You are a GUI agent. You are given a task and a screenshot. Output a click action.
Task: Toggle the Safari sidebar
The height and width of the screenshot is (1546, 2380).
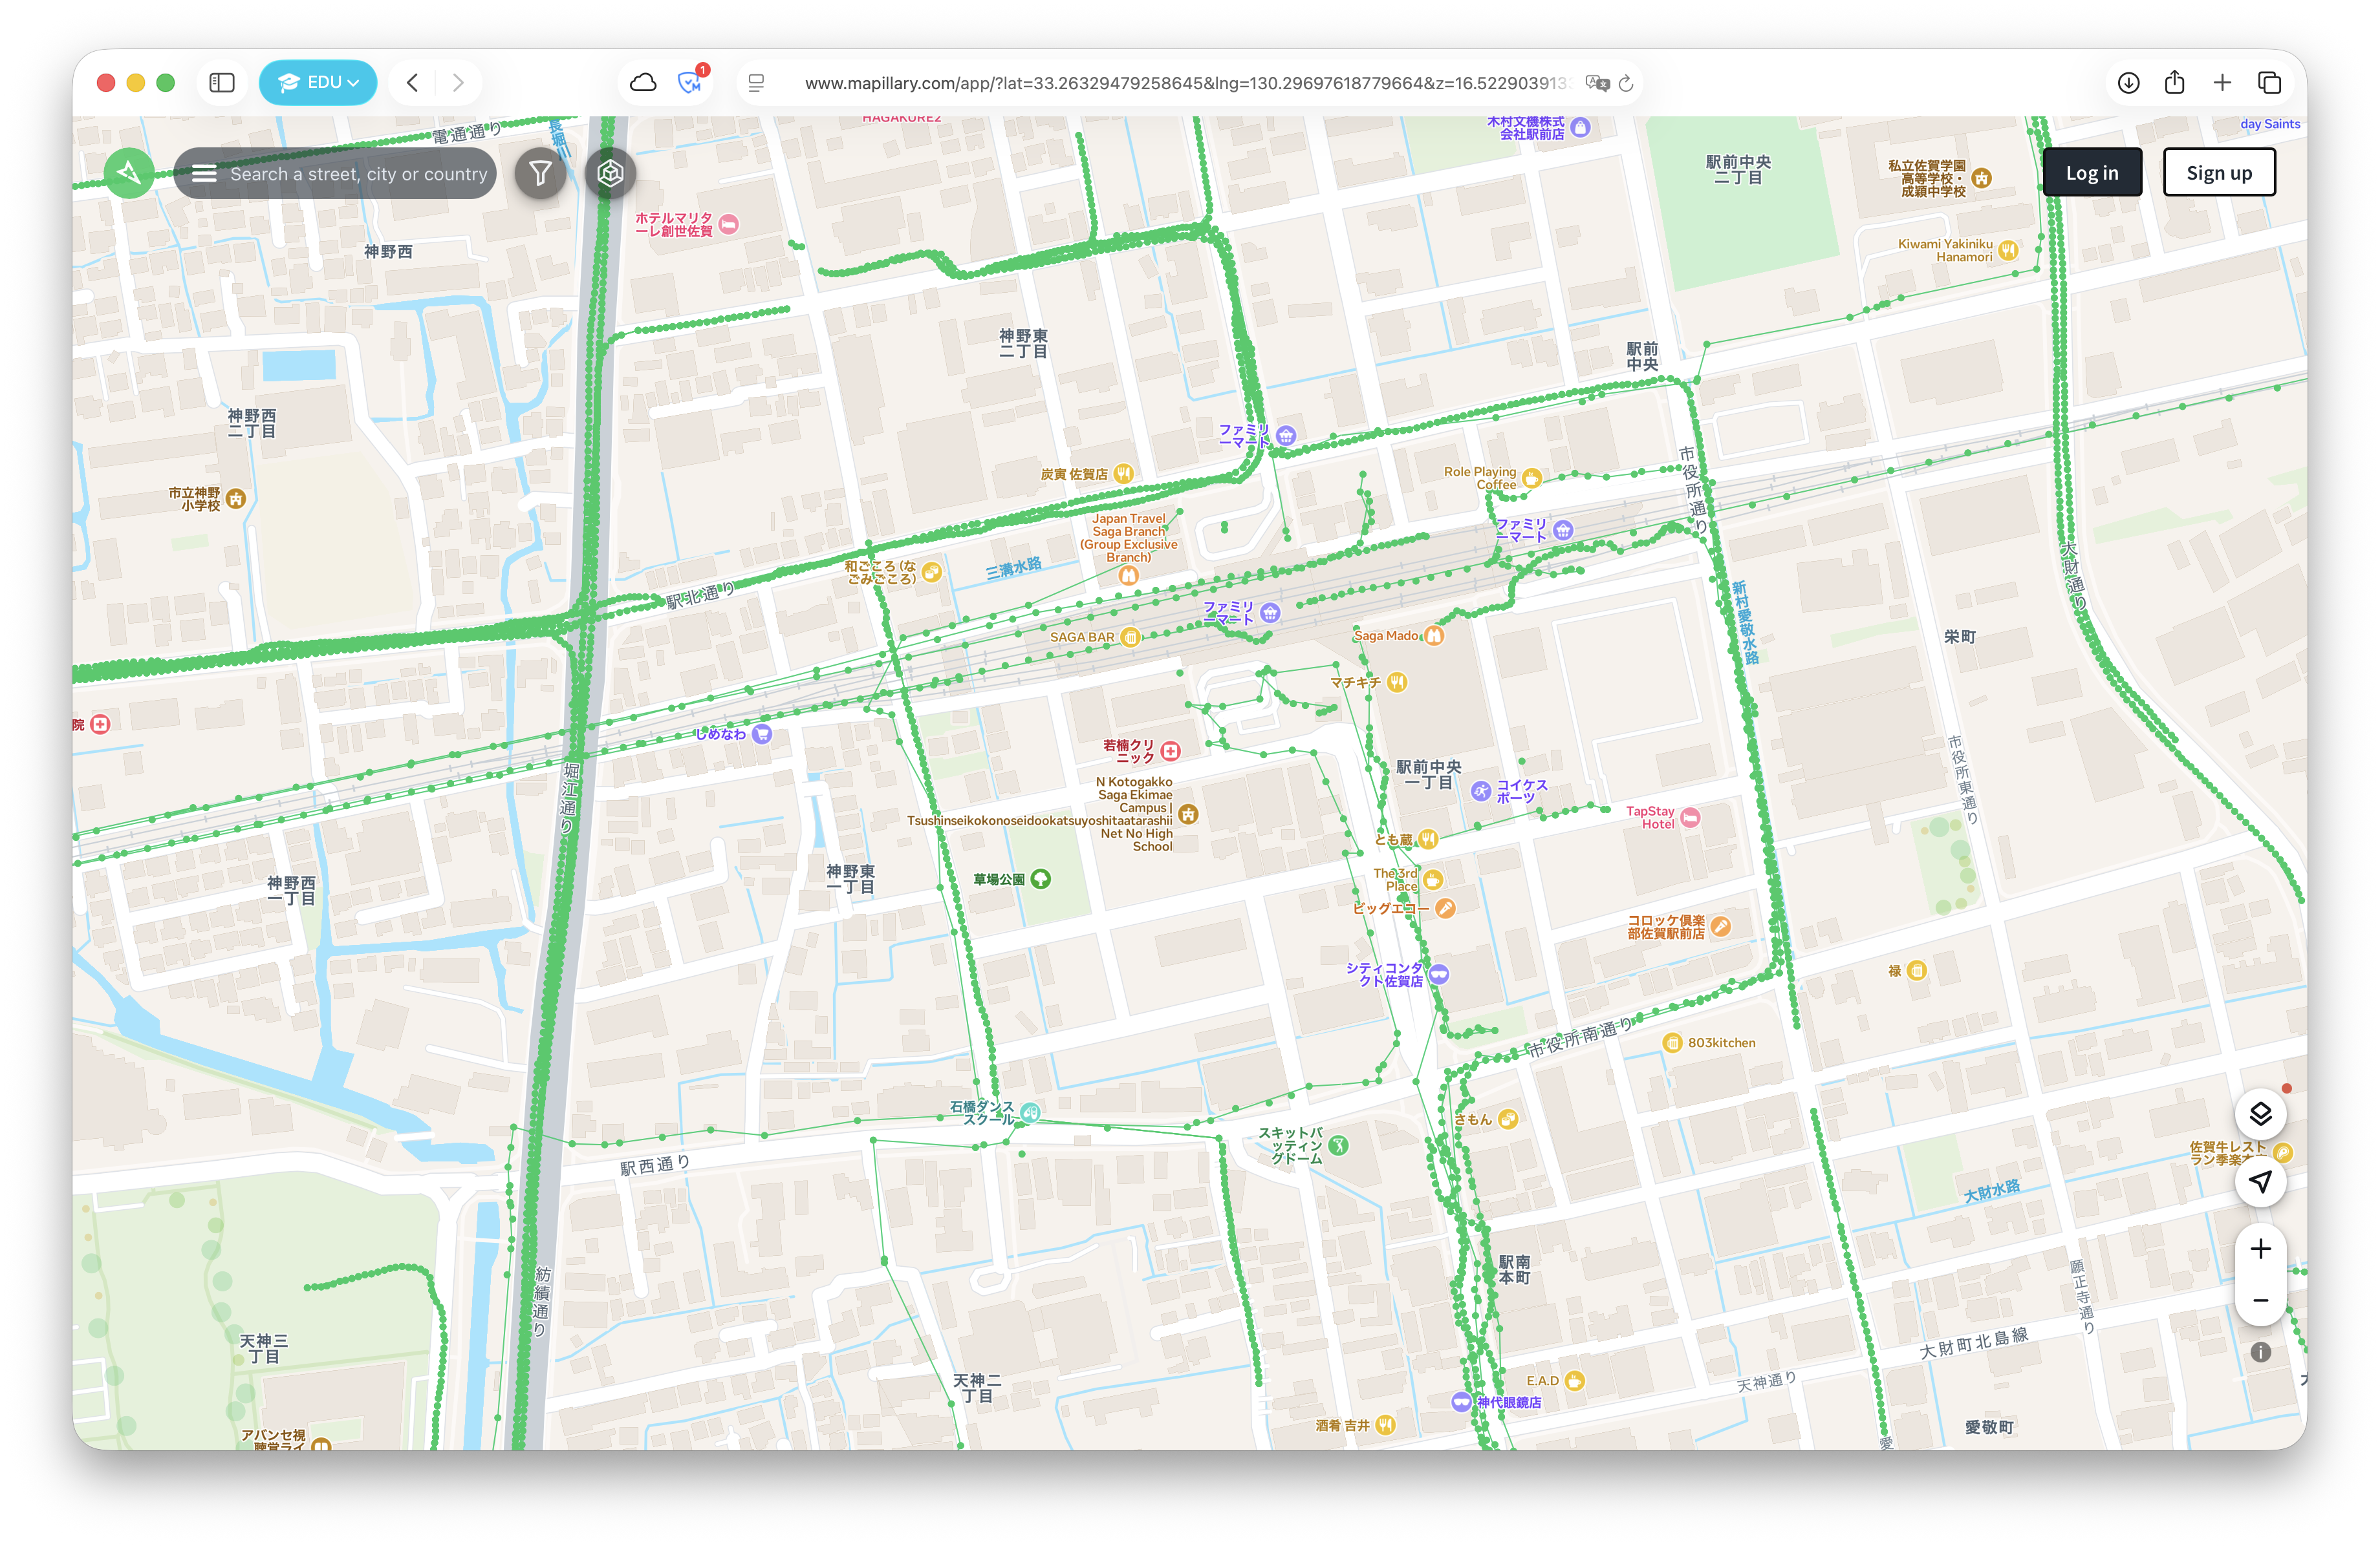222,82
